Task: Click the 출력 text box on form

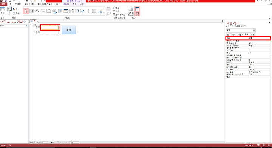Action: [50, 33]
